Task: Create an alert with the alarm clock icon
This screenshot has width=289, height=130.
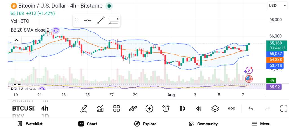Action: click(166, 109)
